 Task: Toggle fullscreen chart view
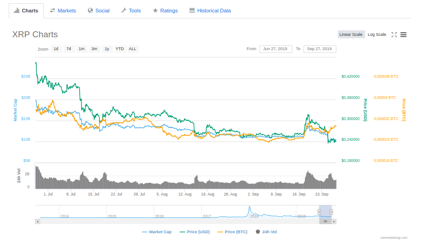pyautogui.click(x=394, y=35)
